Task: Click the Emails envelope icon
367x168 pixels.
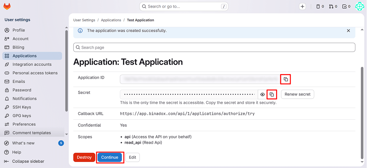Action: pos(7,82)
